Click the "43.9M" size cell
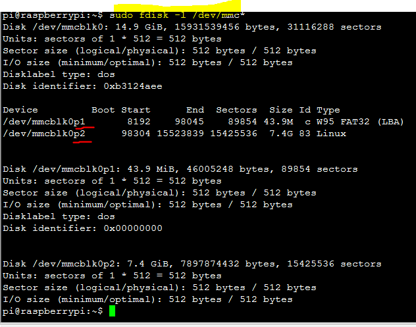Image resolution: width=416 pixels, height=327 pixels. [x=278, y=122]
